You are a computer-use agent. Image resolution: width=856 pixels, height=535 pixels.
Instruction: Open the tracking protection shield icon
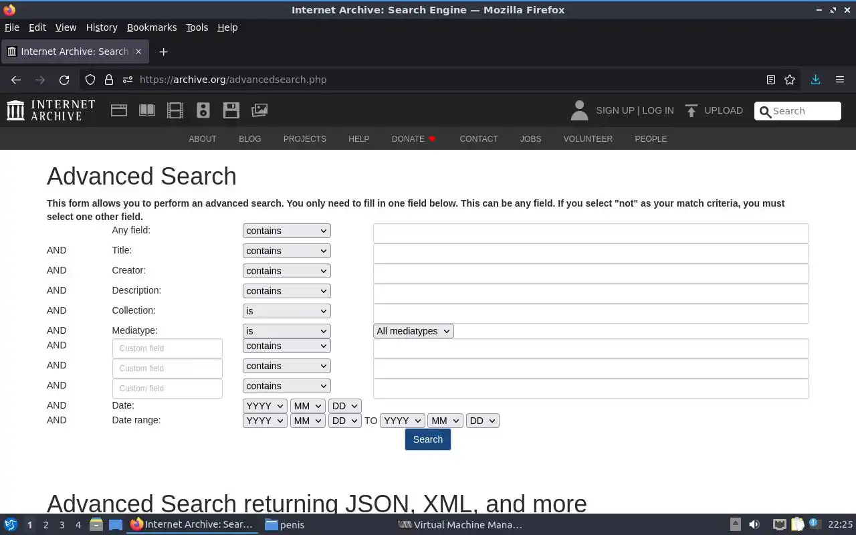coord(90,80)
